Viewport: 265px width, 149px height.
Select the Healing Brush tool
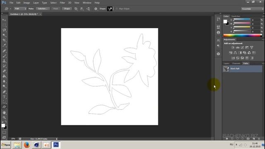(4, 51)
